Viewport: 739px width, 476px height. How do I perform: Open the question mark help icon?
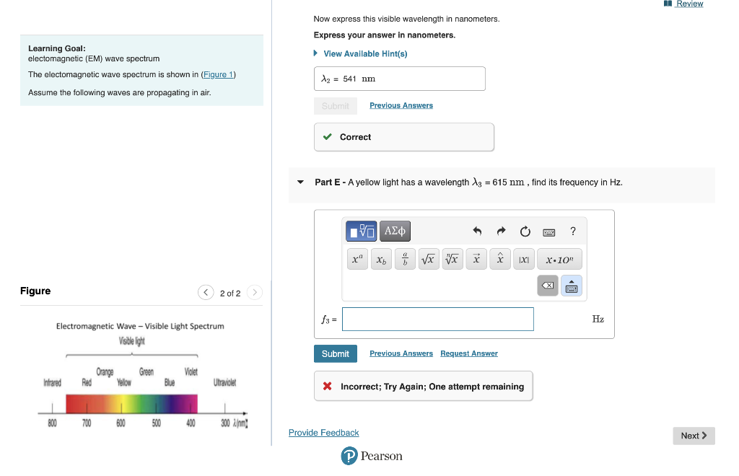tap(572, 232)
